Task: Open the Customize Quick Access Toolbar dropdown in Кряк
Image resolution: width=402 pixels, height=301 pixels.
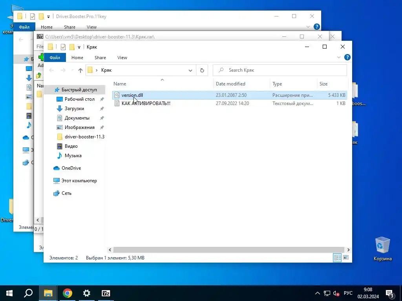Action: [x=79, y=47]
